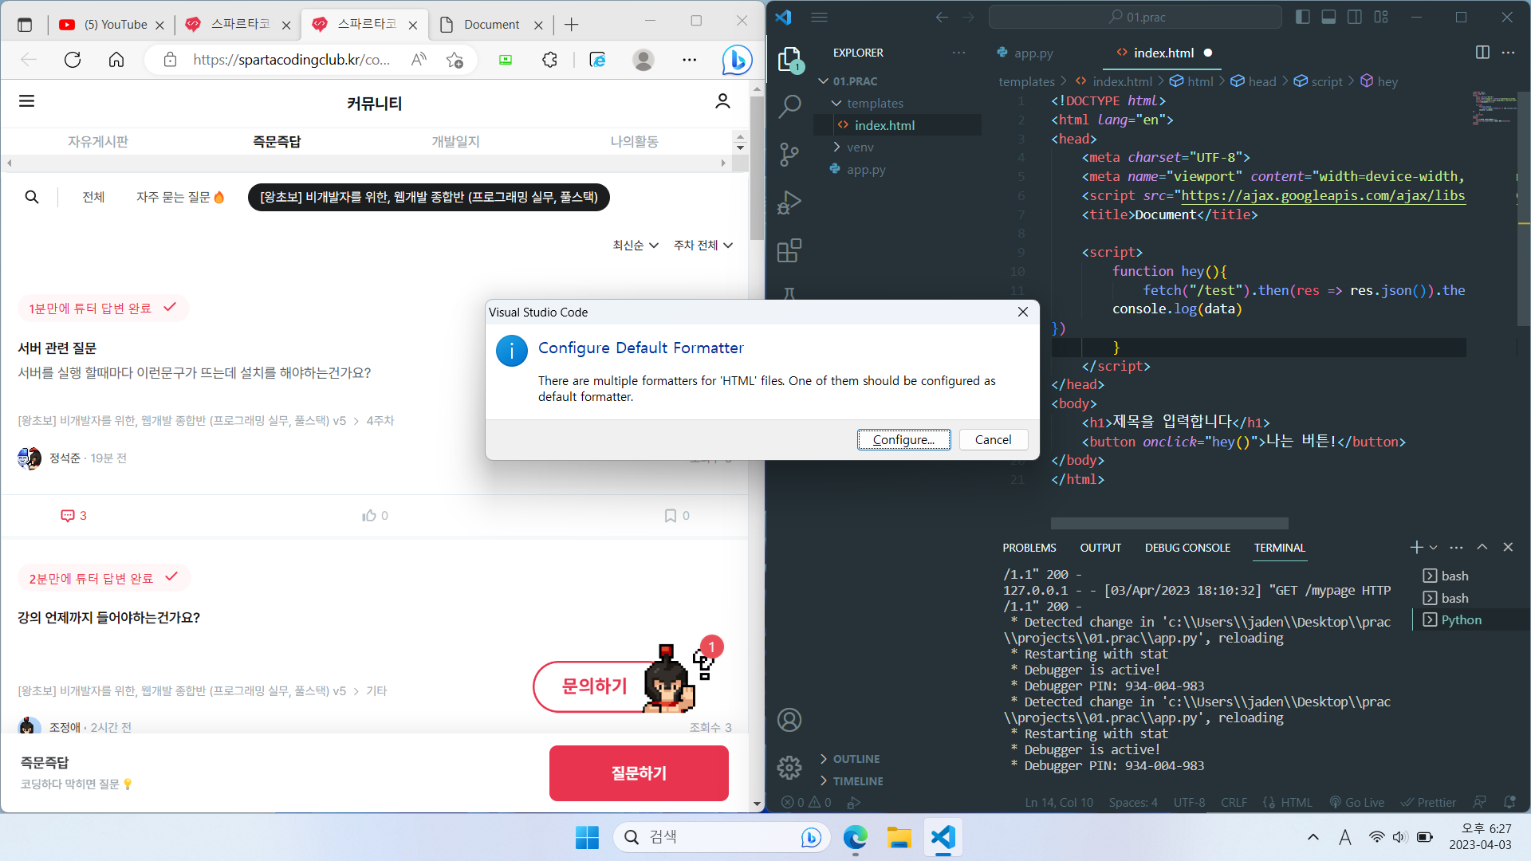1531x861 pixels.
Task: Click the bookmark icon on first post
Action: click(x=671, y=516)
